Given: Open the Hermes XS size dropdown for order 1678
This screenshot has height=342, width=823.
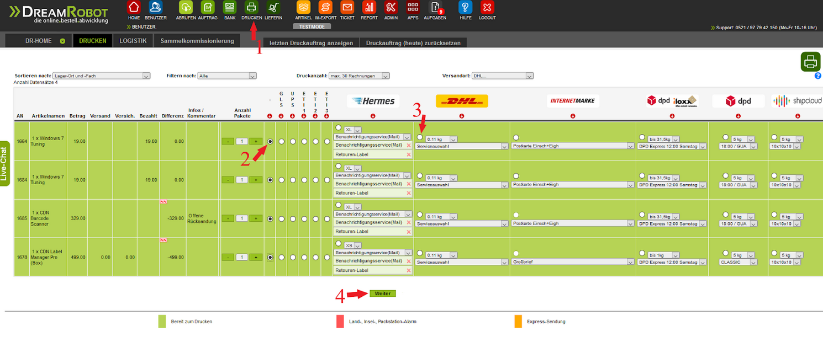Looking at the screenshot, I should pos(353,245).
